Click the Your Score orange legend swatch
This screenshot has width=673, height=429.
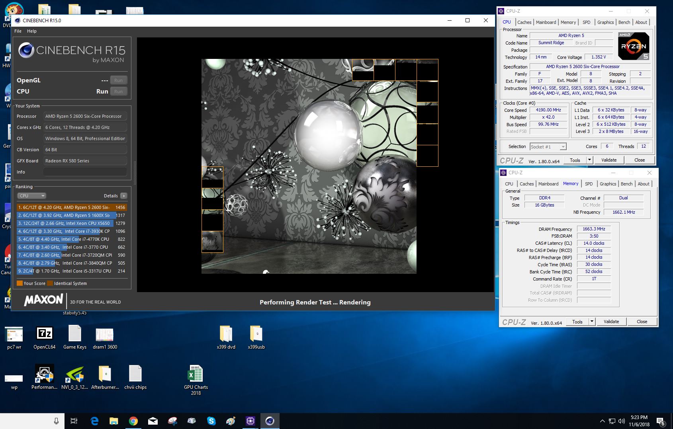pos(20,283)
